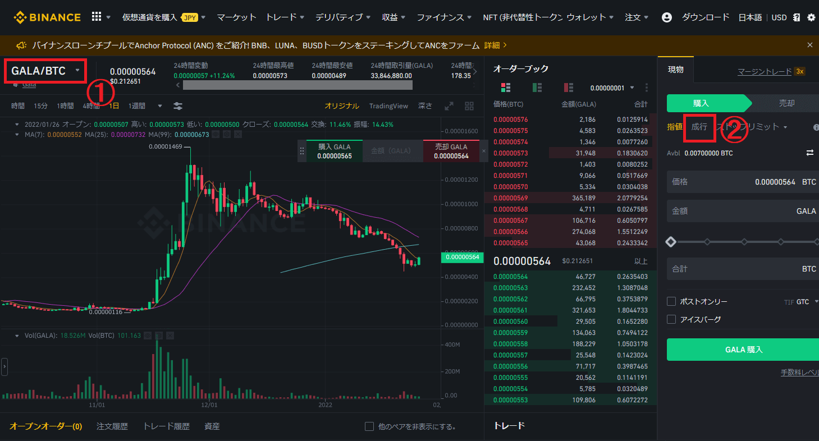
Task: Remove the Vol indicator with X
Action: click(x=170, y=336)
